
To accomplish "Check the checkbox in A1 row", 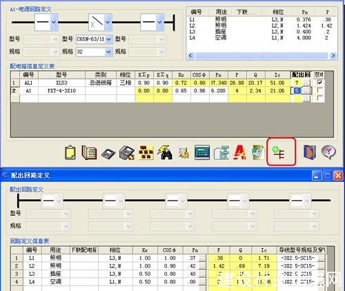I will pos(320,90).
